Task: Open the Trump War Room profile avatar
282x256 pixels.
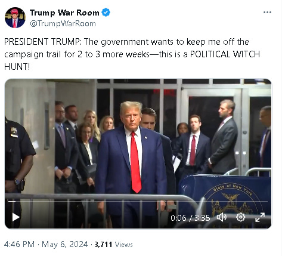Action: [x=15, y=18]
